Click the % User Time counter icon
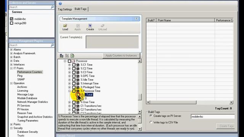 click(78, 102)
